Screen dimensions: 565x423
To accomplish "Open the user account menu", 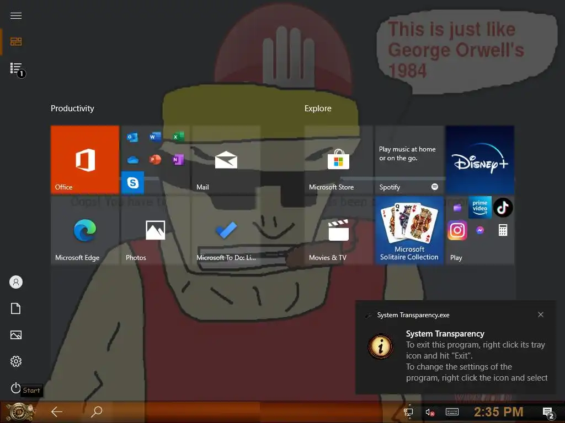I will (x=16, y=282).
